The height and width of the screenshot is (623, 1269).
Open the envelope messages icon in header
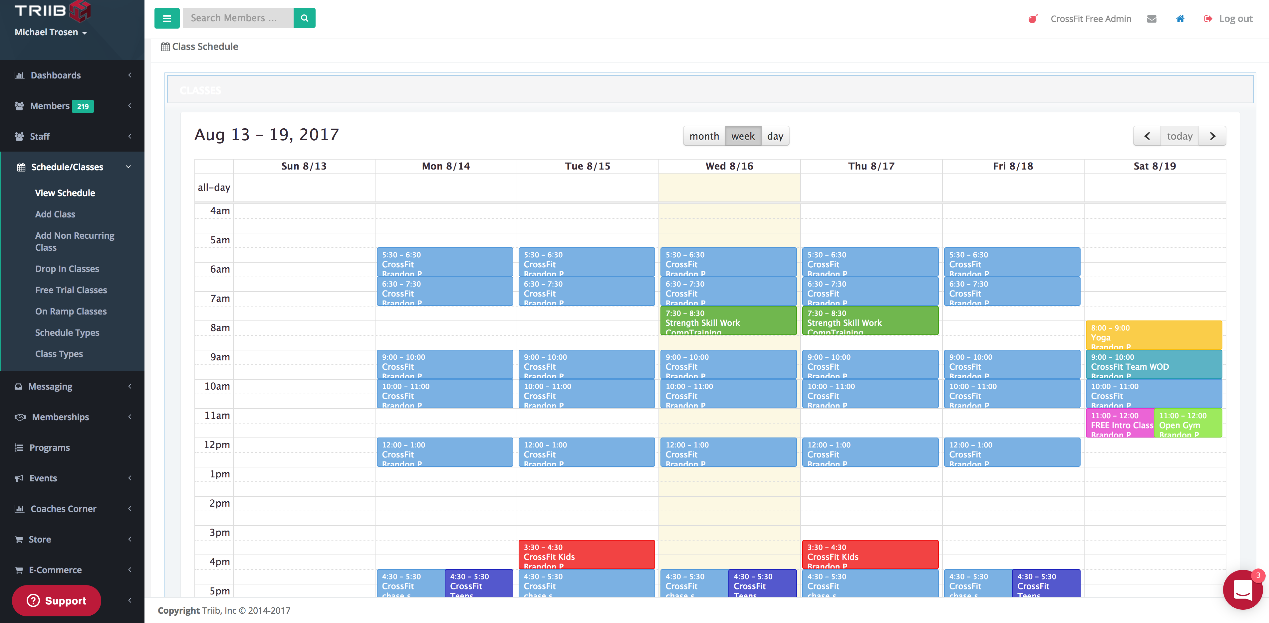(1151, 19)
